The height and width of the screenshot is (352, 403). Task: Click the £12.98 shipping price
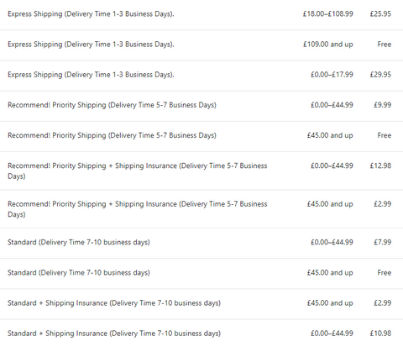pyautogui.click(x=380, y=165)
